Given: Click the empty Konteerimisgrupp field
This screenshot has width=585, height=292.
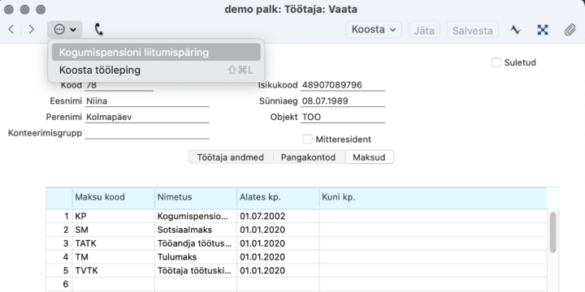Looking at the screenshot, I should point(146,133).
